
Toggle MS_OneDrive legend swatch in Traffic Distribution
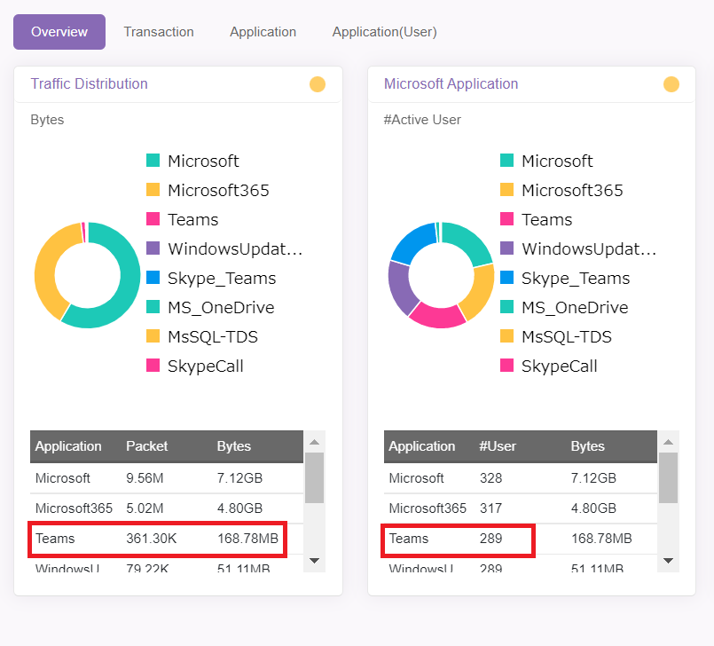153,307
